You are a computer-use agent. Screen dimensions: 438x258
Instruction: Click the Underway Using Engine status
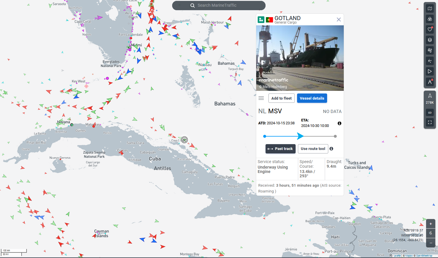click(x=273, y=169)
